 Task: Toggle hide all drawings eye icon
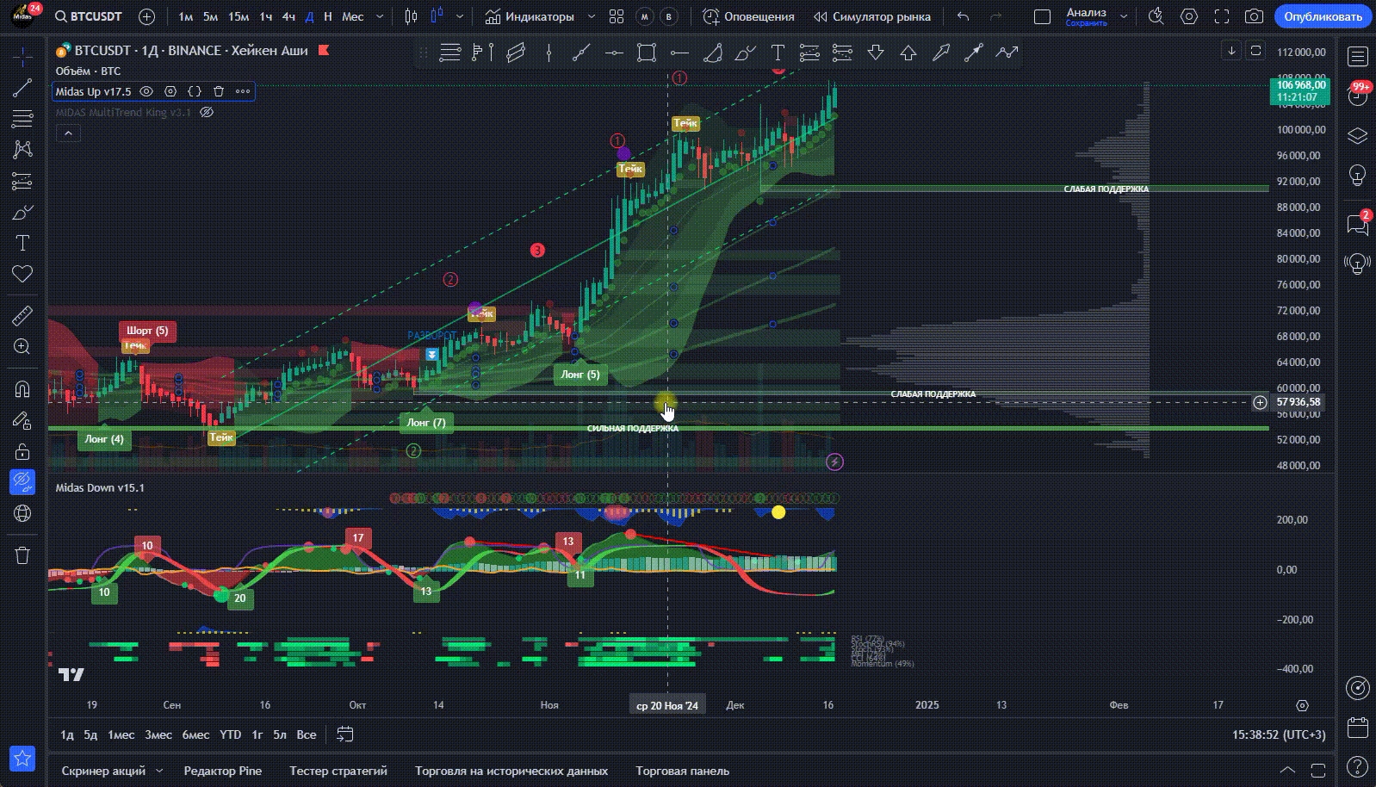pyautogui.click(x=22, y=481)
